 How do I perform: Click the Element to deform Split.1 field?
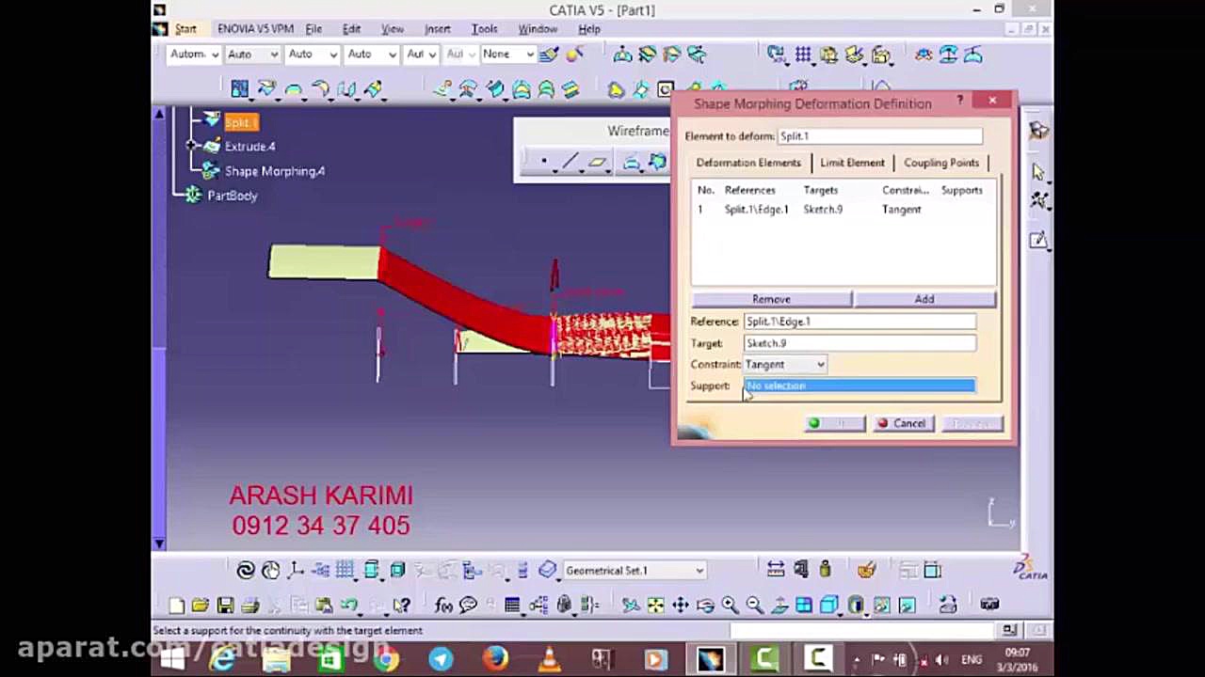click(x=879, y=136)
